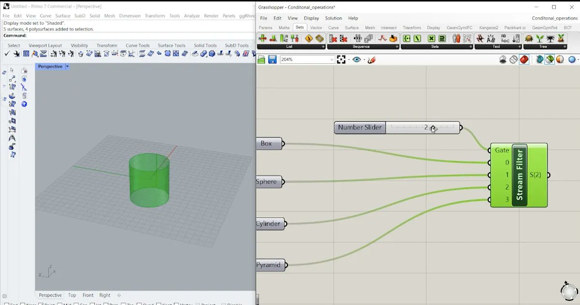Switch to the Maths tab in Grasshopper
The image size is (580, 305).
(284, 28)
